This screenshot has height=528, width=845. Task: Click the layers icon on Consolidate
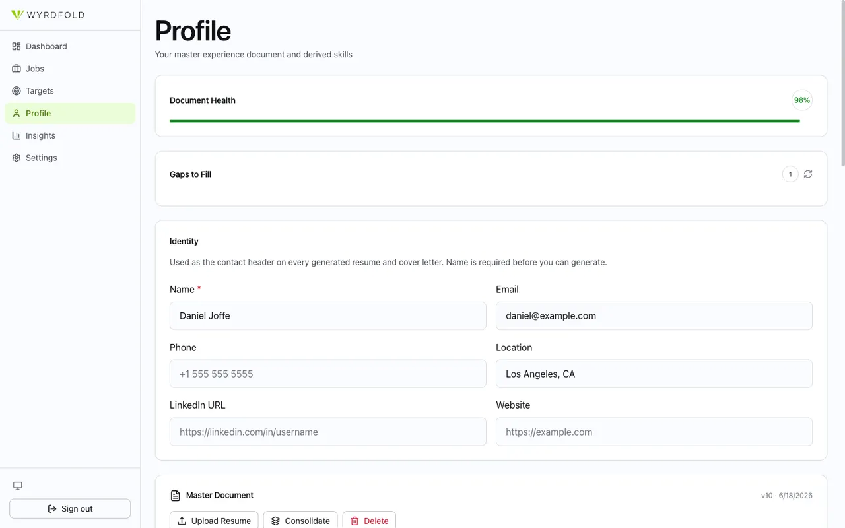click(276, 521)
